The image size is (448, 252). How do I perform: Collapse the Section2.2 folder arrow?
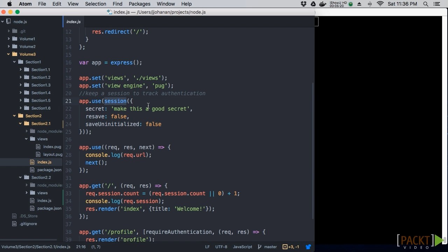pyautogui.click(x=20, y=177)
